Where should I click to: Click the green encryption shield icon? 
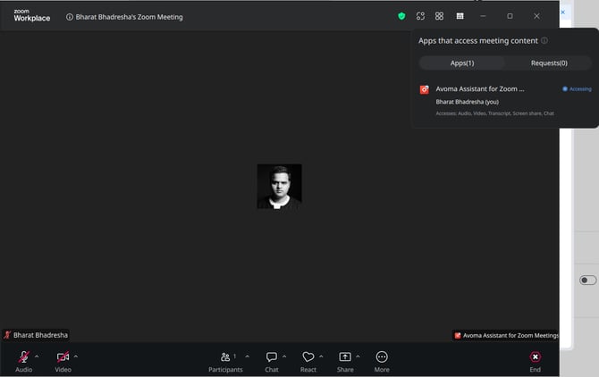click(x=401, y=16)
